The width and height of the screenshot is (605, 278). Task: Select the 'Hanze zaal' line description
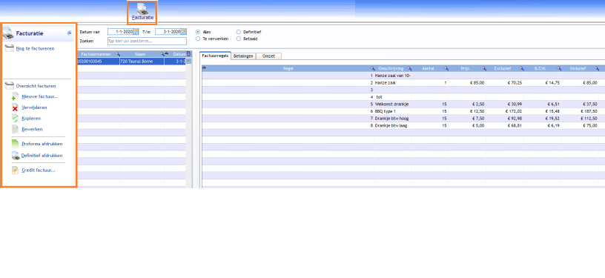385,82
